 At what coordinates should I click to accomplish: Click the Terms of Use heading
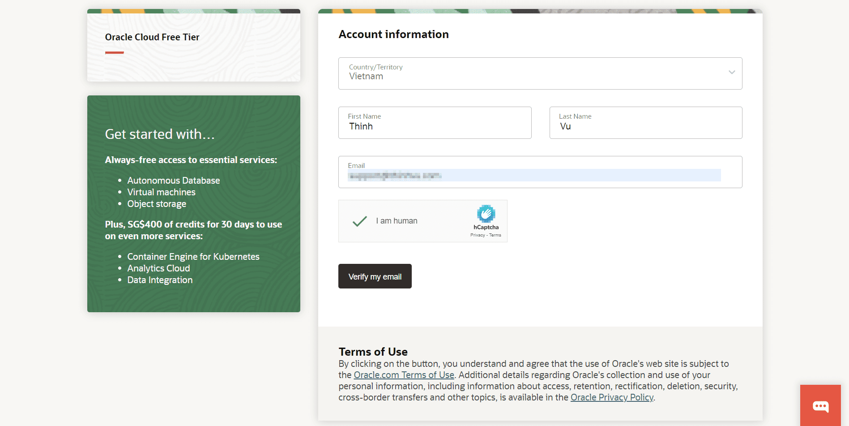click(x=373, y=352)
